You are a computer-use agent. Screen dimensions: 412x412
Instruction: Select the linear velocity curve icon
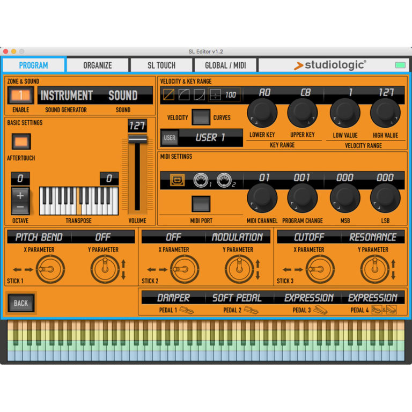coord(168,95)
